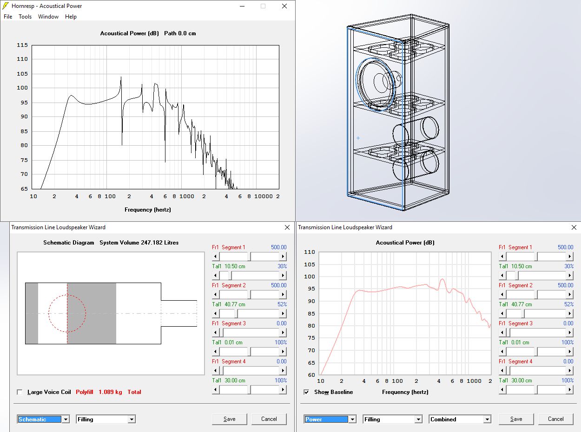Click 'System Volume 247.182 Litres' text
Image resolution: width=581 pixels, height=432 pixels.
[x=139, y=243]
